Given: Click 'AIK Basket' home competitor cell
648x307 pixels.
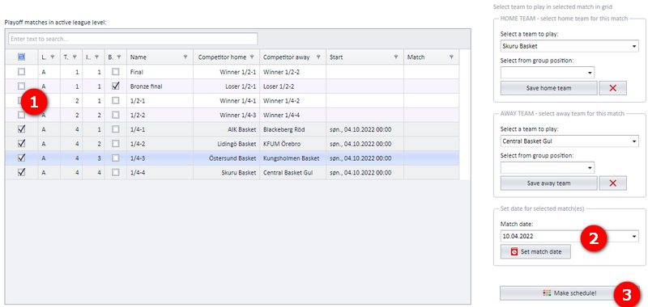Looking at the screenshot, I should (227, 129).
